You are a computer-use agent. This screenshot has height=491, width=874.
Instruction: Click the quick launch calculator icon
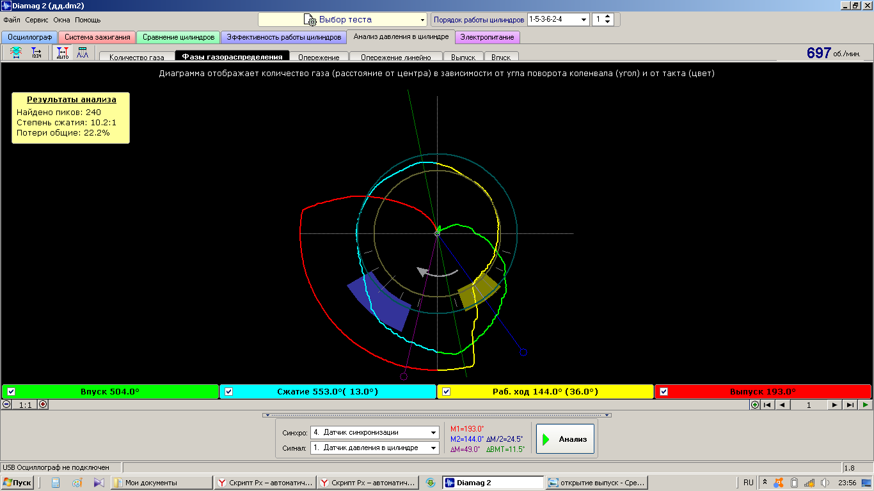[x=56, y=483]
